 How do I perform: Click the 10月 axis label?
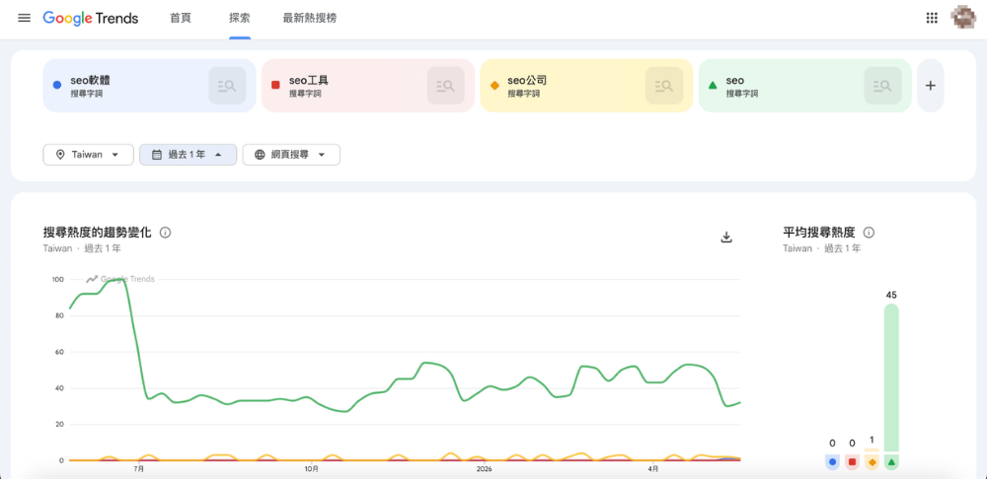(312, 469)
